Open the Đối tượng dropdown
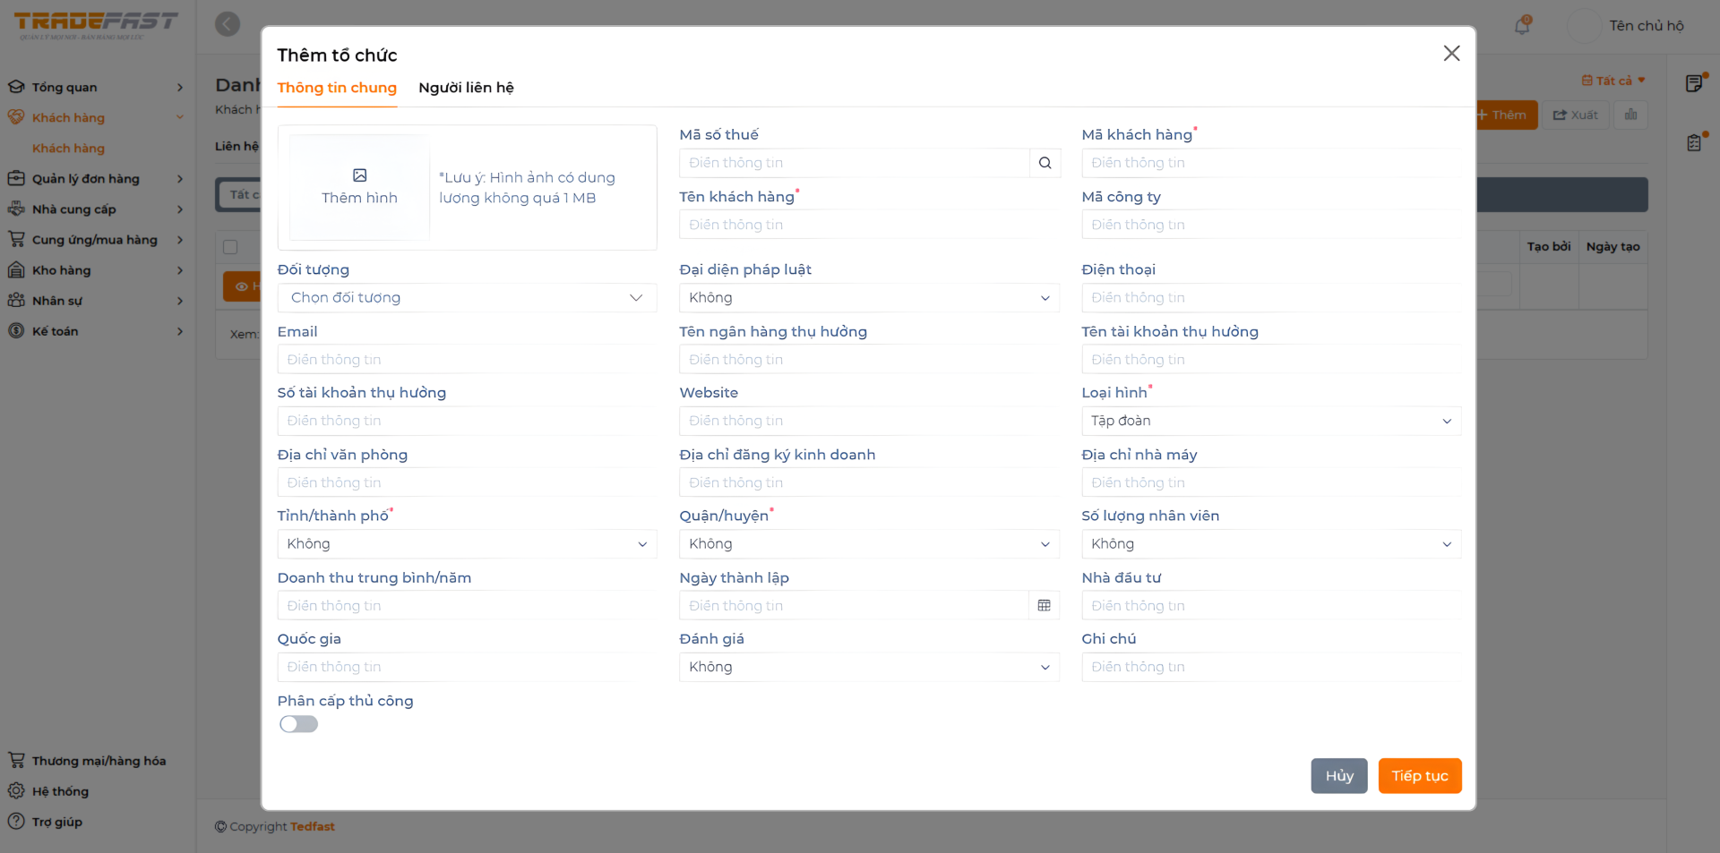This screenshot has width=1720, height=853. [467, 298]
